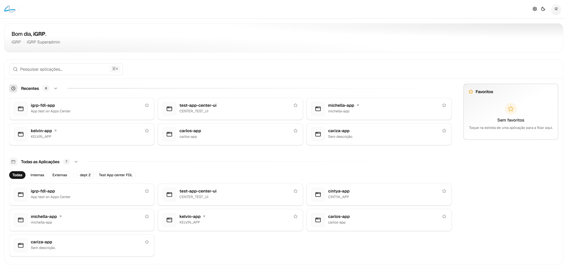Viewport: 565px width, 267px height.
Task: Open the I2 user avatar menu
Action: (556, 9)
